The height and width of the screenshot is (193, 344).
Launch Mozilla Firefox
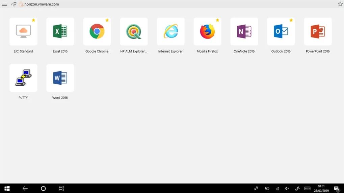(207, 32)
